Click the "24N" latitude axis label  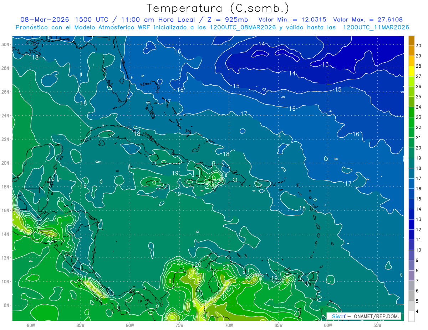(5, 116)
